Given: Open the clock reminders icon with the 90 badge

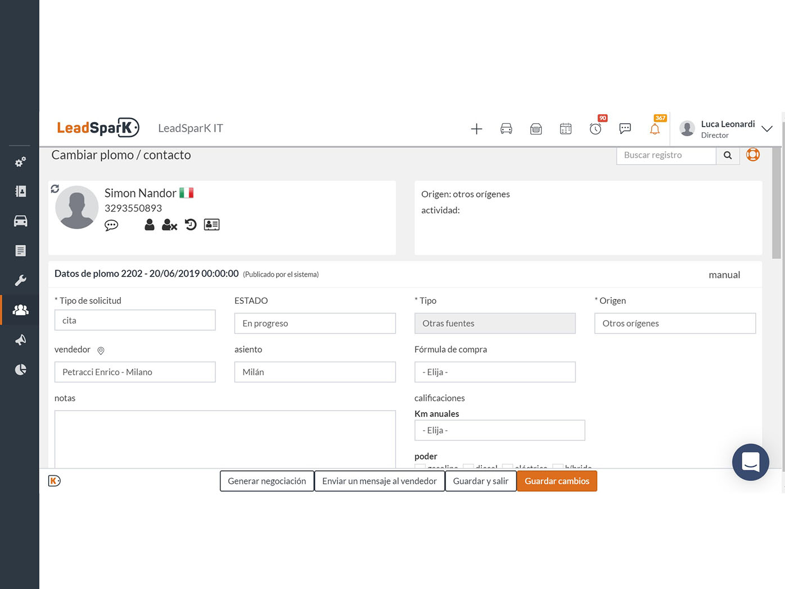Looking at the screenshot, I should 595,129.
